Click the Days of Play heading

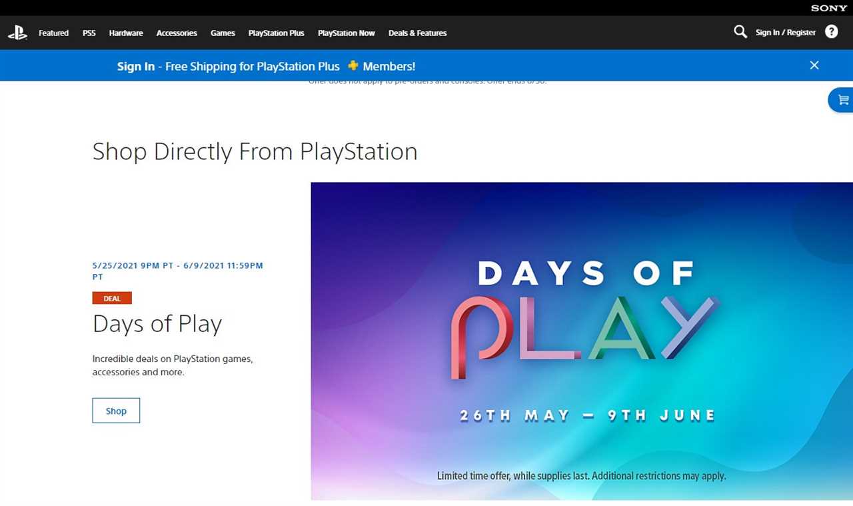coord(157,324)
